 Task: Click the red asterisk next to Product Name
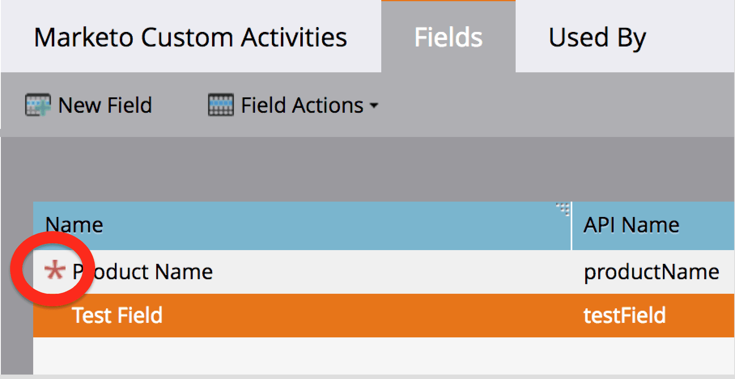pyautogui.click(x=54, y=270)
